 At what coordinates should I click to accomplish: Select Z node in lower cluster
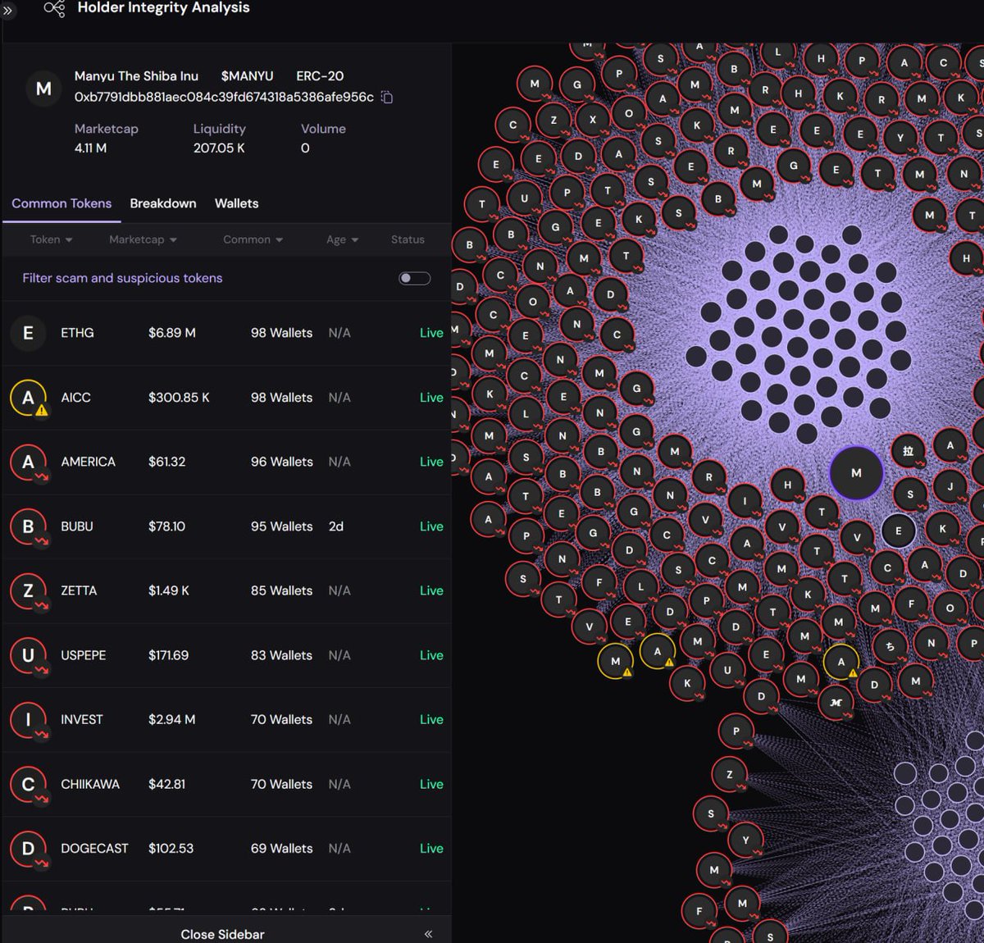coord(729,774)
